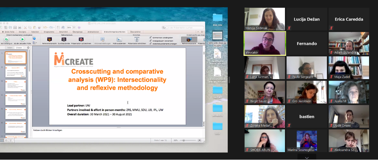Select slide 4 thumbnail
This screenshot has width=378, height=160.
click(x=16, y=99)
